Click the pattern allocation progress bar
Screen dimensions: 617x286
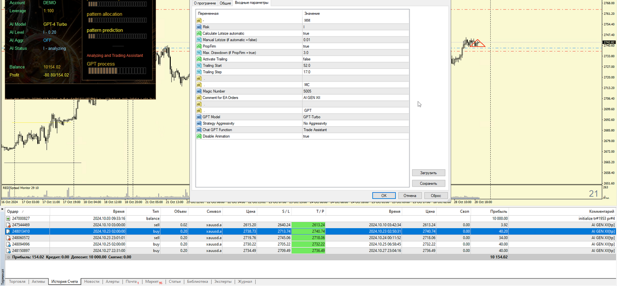pyautogui.click(x=118, y=21)
